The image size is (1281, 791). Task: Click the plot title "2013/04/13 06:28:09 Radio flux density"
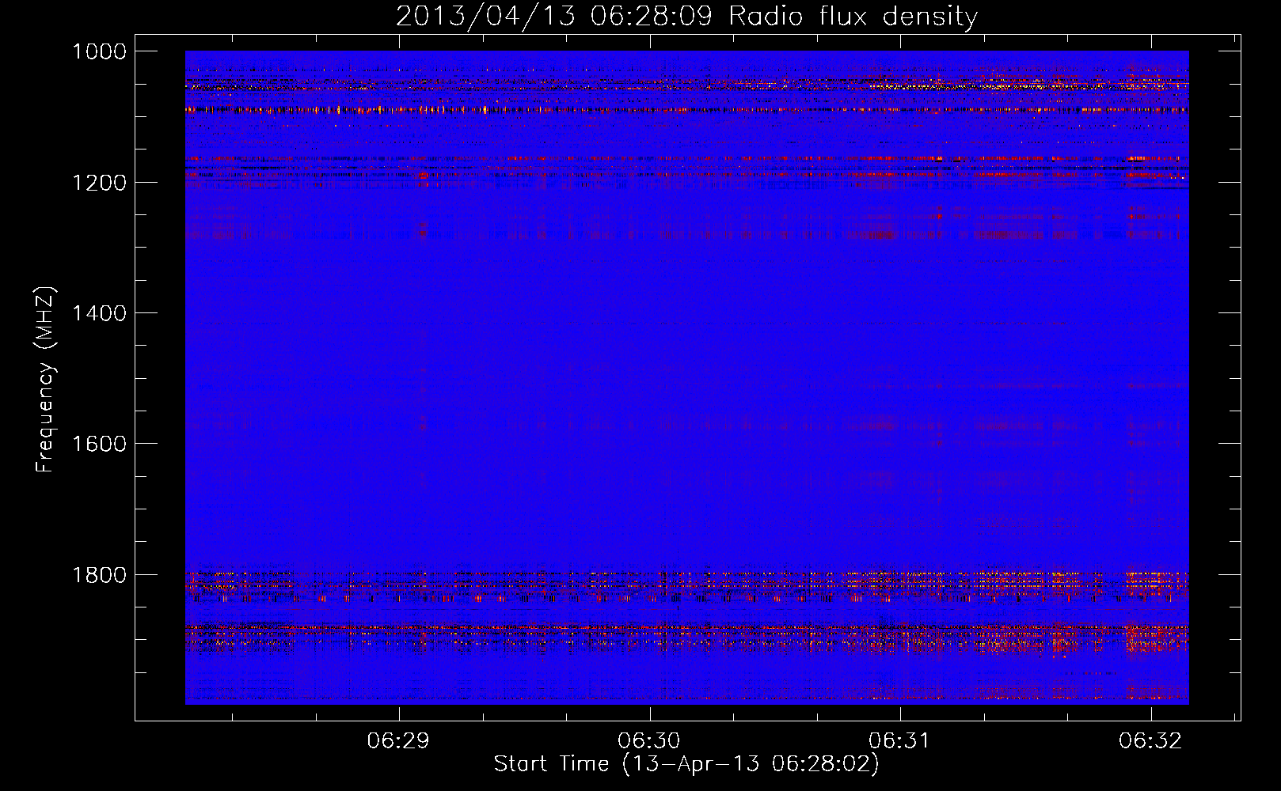(x=686, y=16)
